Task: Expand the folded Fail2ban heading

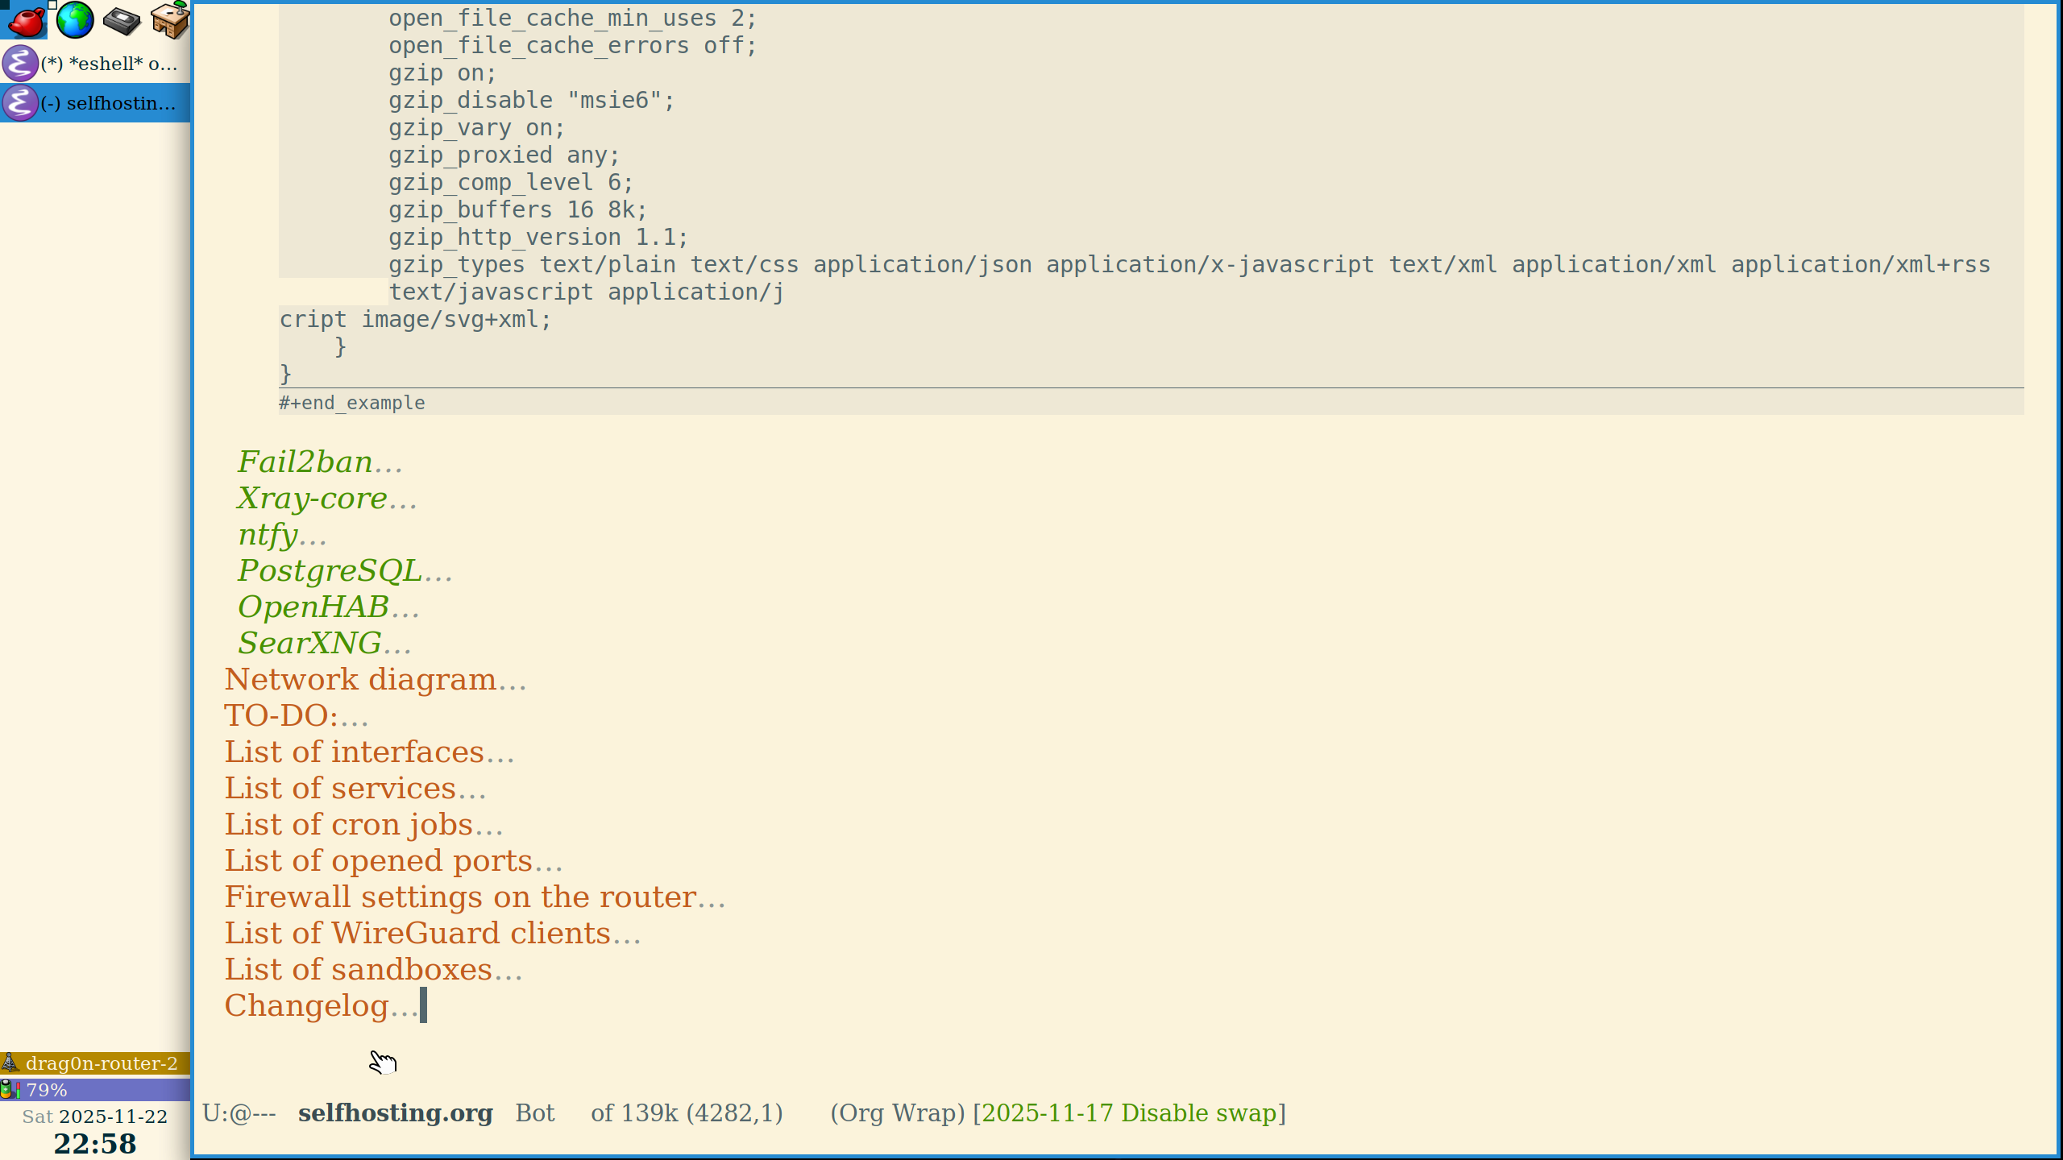Action: (305, 462)
